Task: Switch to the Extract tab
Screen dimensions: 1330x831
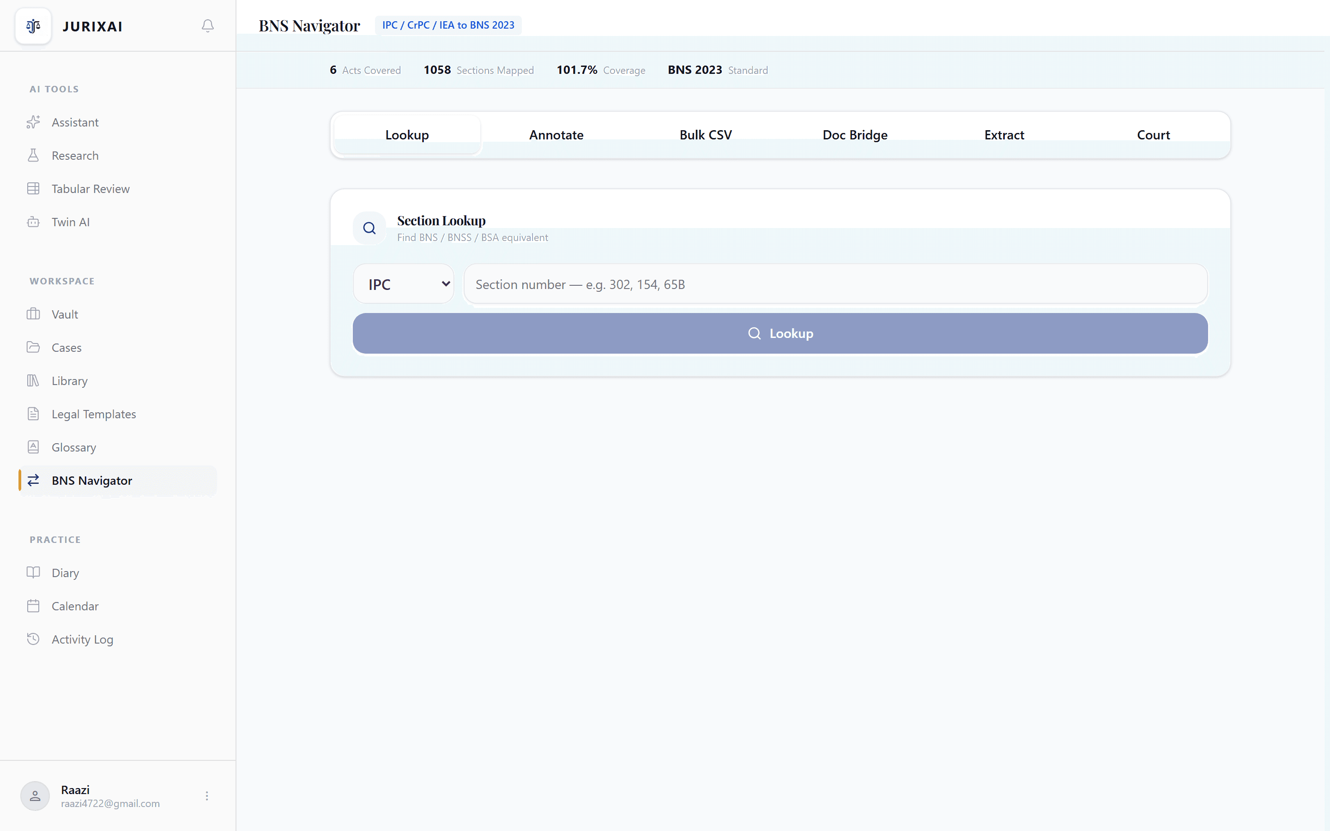Action: tap(1004, 135)
